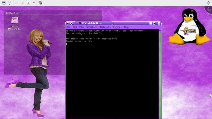Close the Konsole window
The image size is (212, 119).
click(159, 23)
